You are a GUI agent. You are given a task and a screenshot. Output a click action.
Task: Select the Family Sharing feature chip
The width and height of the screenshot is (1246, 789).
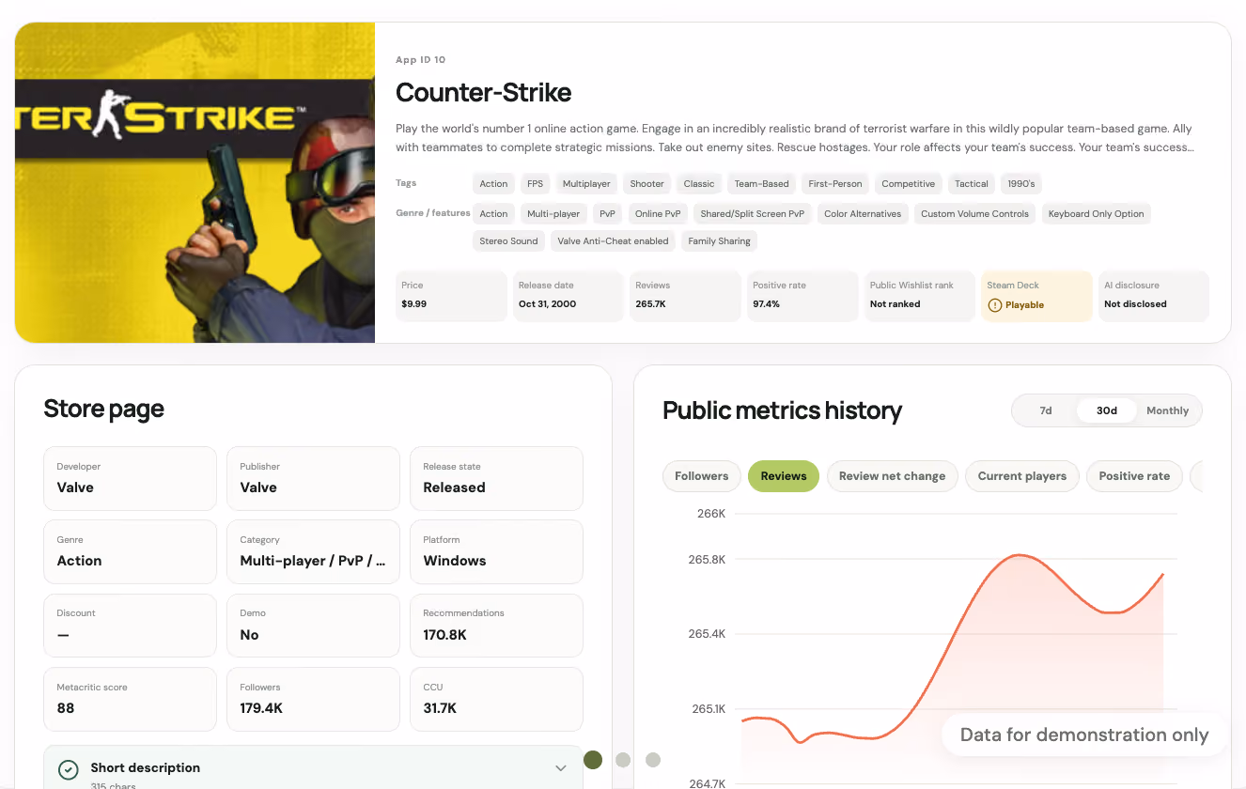pyautogui.click(x=720, y=241)
